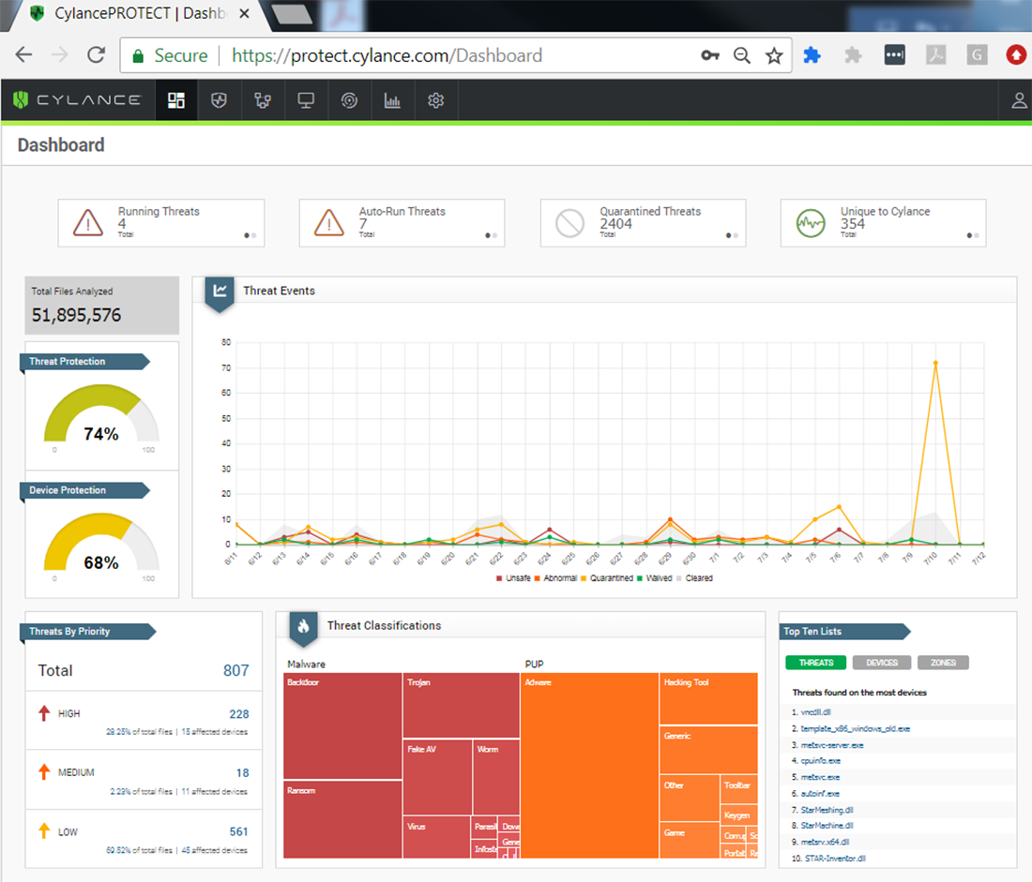Viewport: 1032px width, 882px height.
Task: Select the Hacking Tool treemap block
Action: [x=709, y=698]
